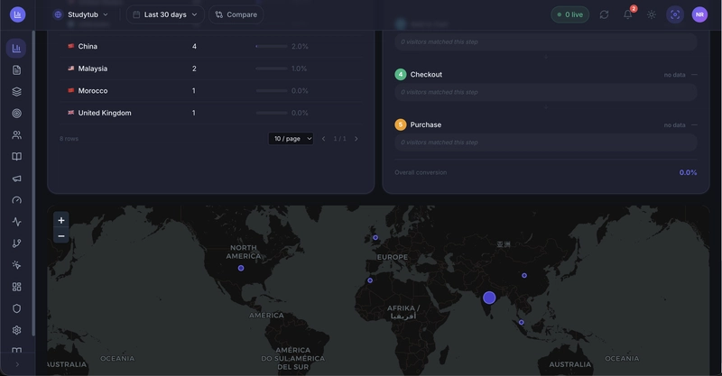Image resolution: width=722 pixels, height=376 pixels.
Task: Go to previous page of country table
Action: (x=324, y=139)
